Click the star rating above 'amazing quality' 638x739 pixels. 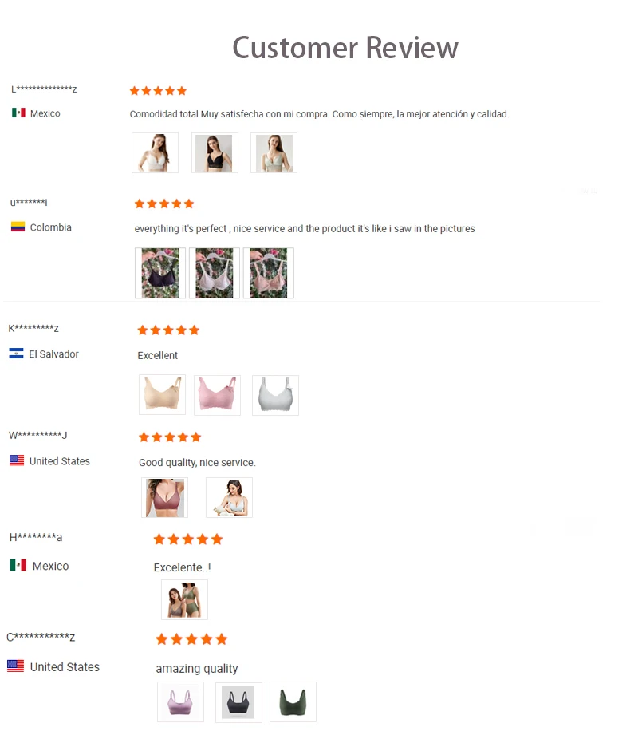(191, 639)
